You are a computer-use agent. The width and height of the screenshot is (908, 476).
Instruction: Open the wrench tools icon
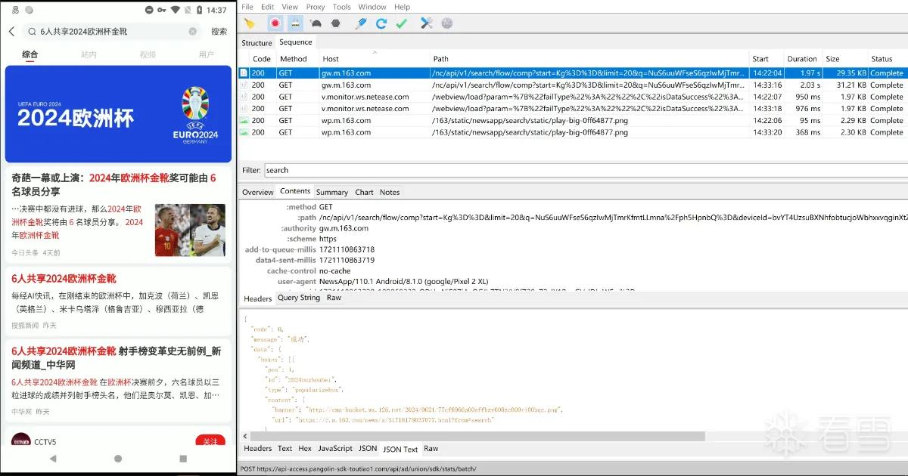click(x=427, y=23)
